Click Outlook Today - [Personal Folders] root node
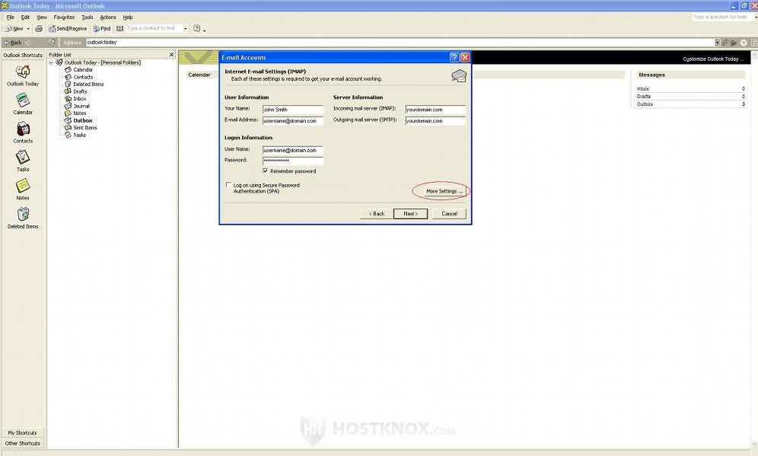Viewport: 758px width, 456px height. coord(103,62)
